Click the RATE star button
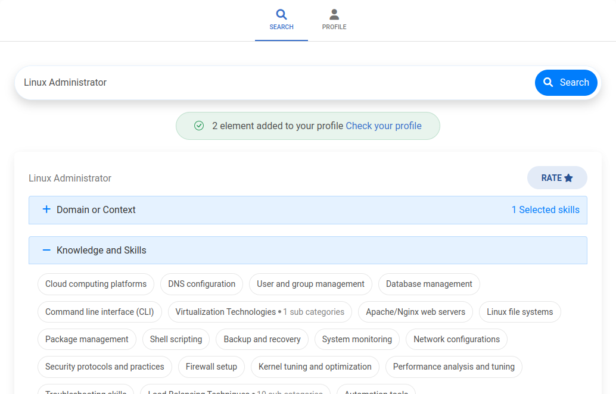The width and height of the screenshot is (616, 394). tap(557, 178)
